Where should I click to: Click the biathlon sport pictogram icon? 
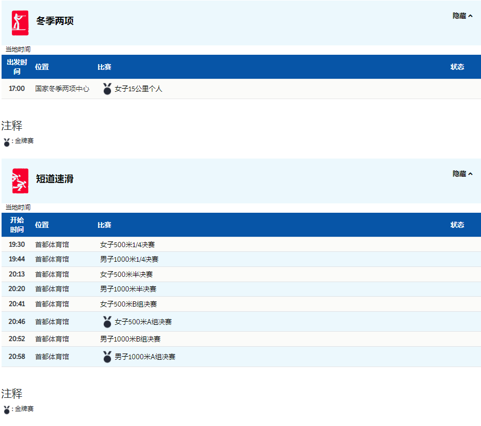coord(20,22)
